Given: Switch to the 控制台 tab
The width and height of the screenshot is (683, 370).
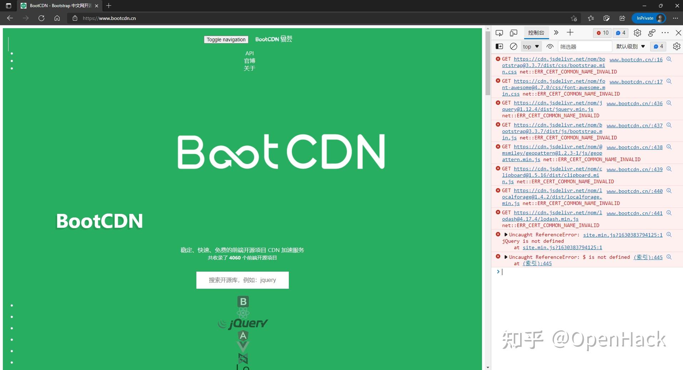Looking at the screenshot, I should click(x=536, y=32).
